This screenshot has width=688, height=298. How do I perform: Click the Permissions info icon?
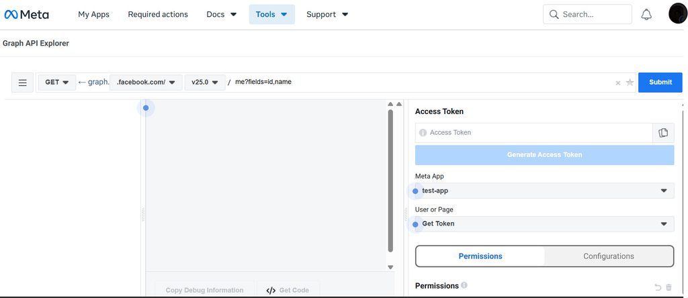click(464, 285)
